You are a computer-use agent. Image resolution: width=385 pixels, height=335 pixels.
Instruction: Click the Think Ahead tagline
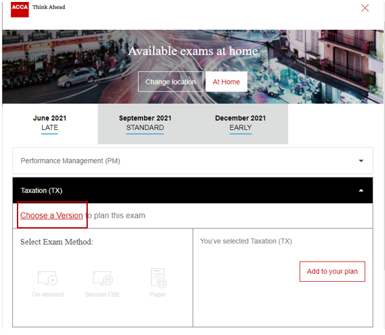click(49, 7)
